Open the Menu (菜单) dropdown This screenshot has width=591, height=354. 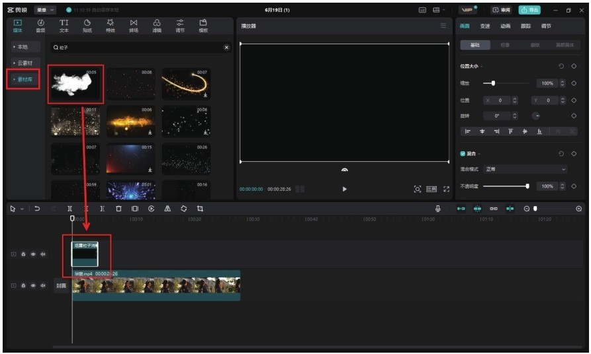pyautogui.click(x=45, y=10)
